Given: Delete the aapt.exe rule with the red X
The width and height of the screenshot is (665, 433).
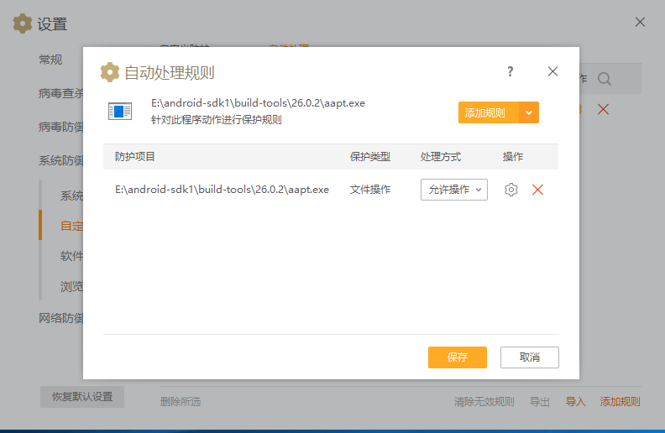Looking at the screenshot, I should point(538,190).
